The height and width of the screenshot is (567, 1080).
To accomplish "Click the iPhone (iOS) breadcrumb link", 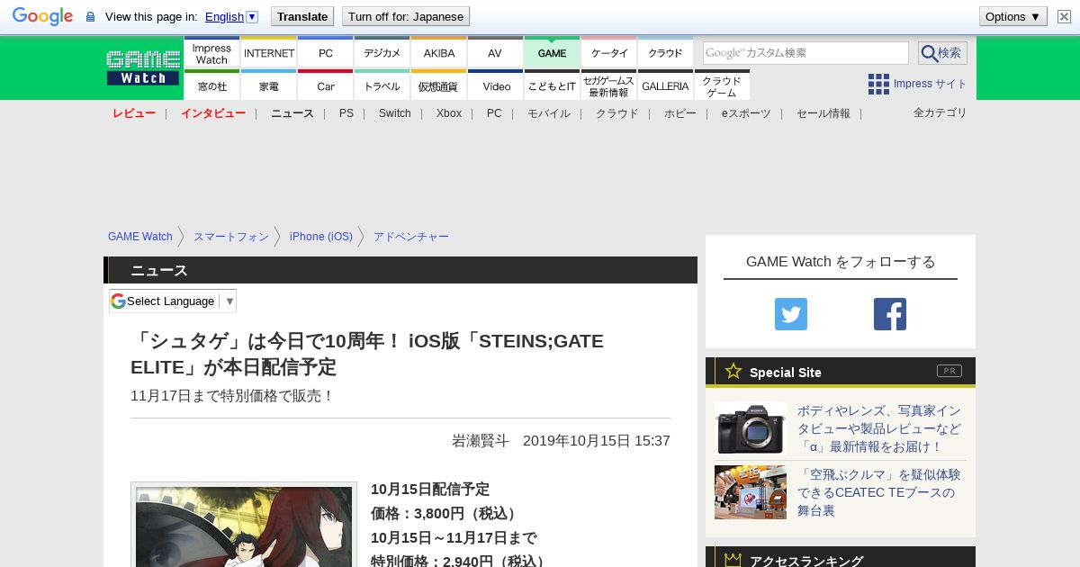I will tap(321, 237).
